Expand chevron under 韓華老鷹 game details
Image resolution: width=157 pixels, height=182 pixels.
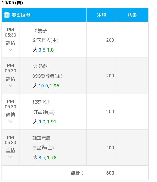click(10, 157)
